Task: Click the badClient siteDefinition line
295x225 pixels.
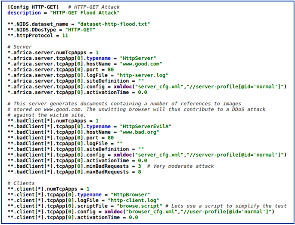Action: coord(76,149)
